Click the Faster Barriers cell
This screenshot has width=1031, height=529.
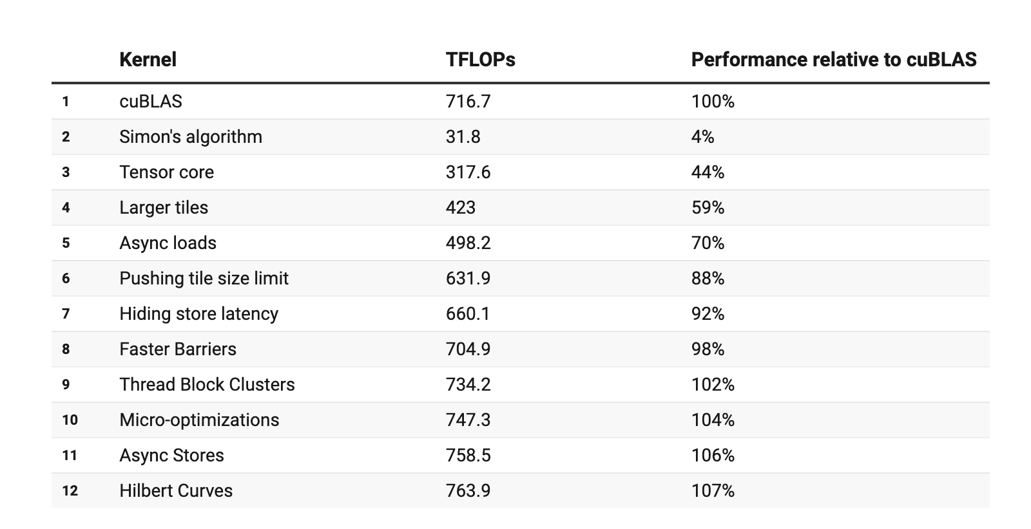click(x=178, y=349)
